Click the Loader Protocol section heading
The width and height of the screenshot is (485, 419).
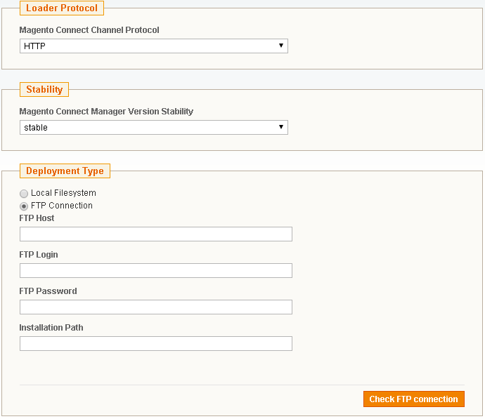click(62, 8)
